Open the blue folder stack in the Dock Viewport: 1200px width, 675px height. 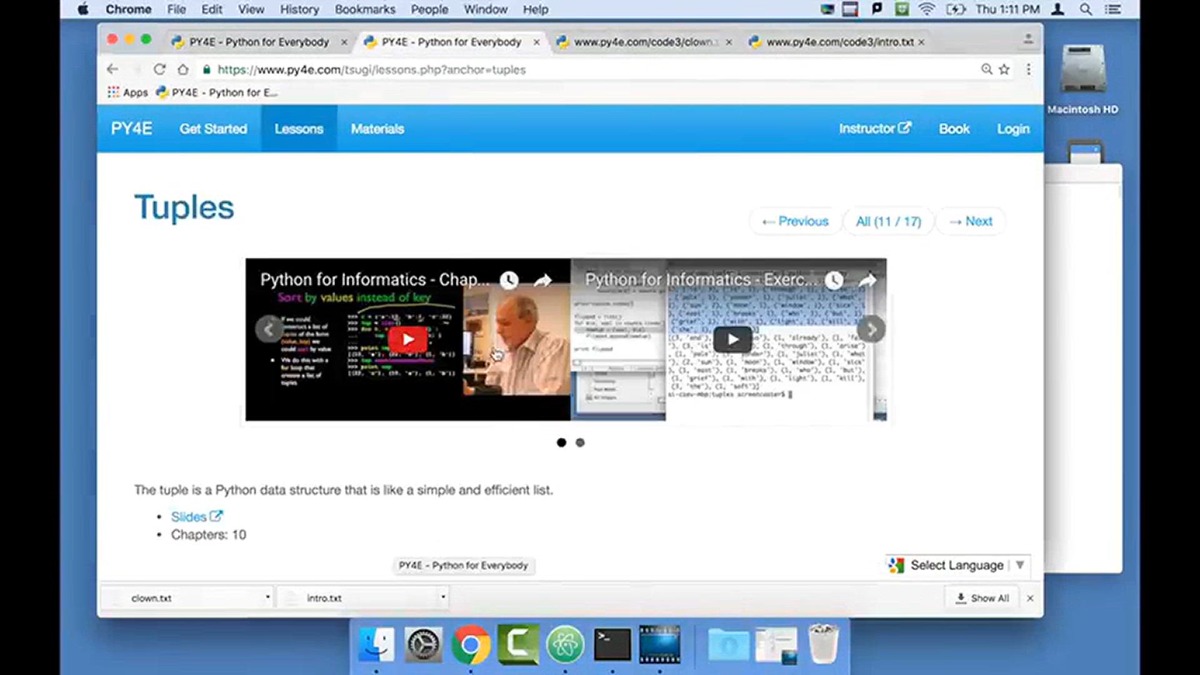coord(728,644)
